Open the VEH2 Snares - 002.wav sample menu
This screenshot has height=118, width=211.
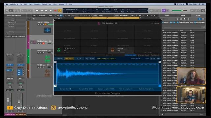point(106,59)
